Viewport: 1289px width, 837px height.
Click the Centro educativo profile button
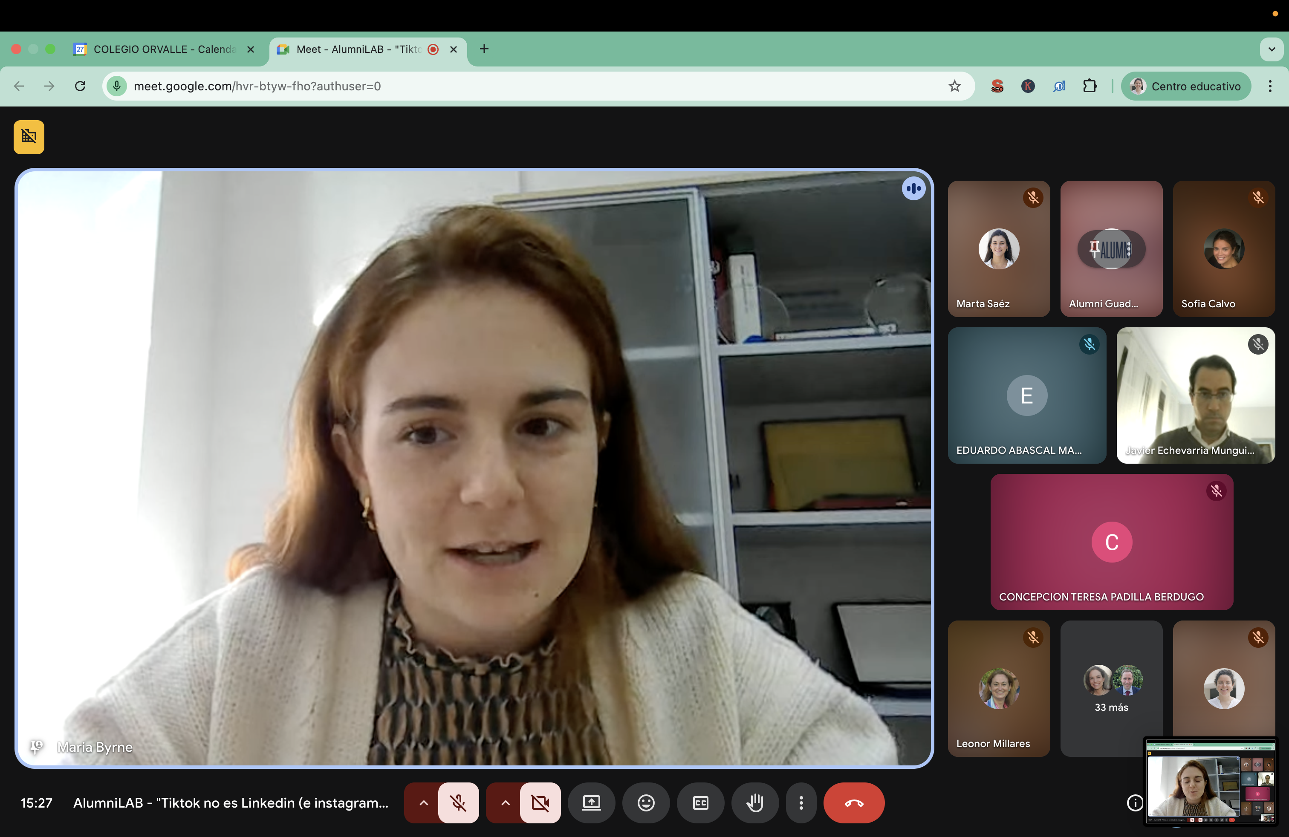coord(1186,86)
